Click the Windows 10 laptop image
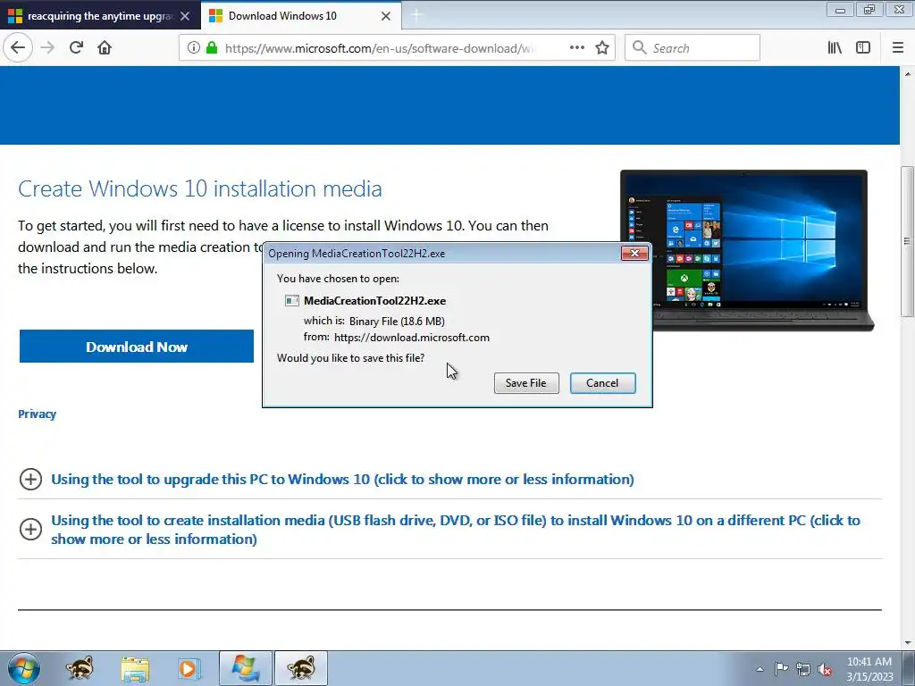 pos(747,250)
